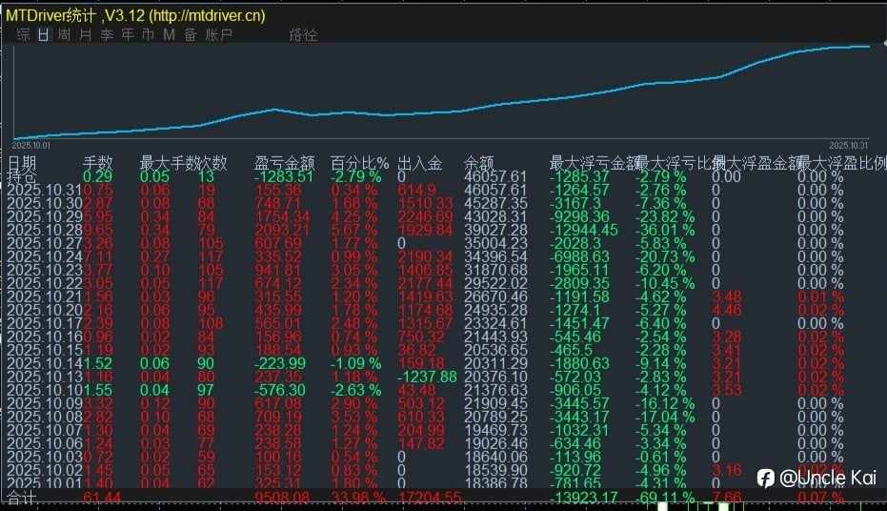Click max floating loss -9298.36
The width and height of the screenshot is (887, 511).
pos(580,216)
